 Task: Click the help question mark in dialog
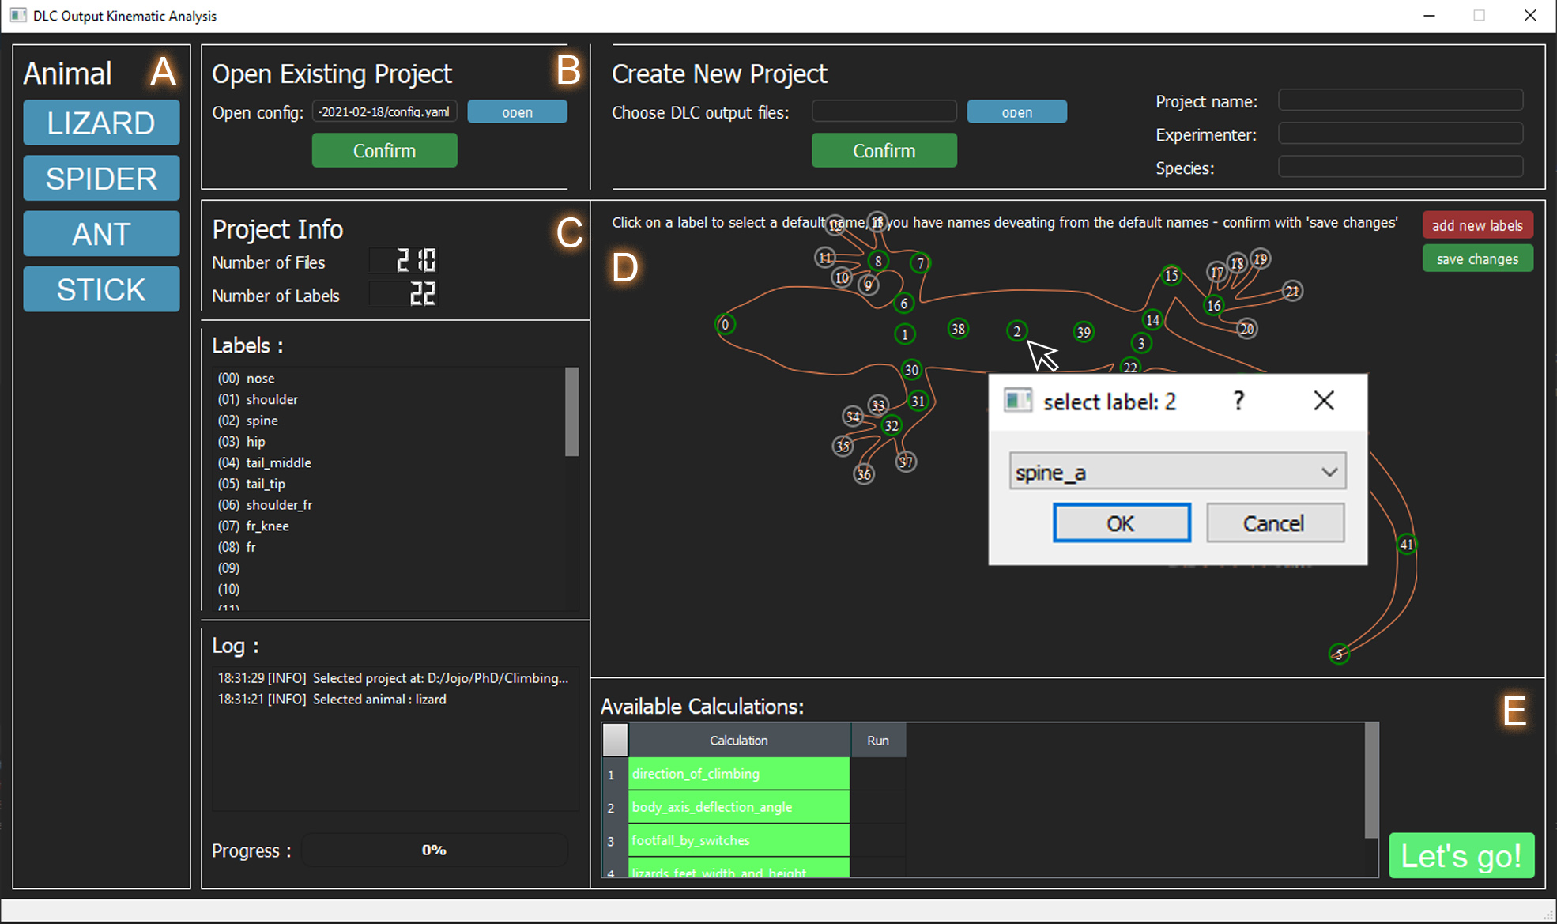coord(1238,401)
